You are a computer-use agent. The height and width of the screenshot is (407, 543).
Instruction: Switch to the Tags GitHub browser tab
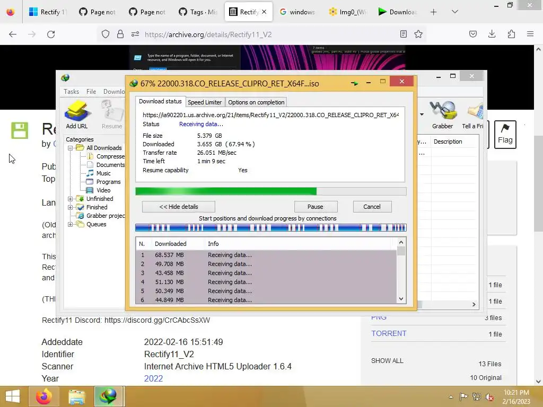click(198, 12)
